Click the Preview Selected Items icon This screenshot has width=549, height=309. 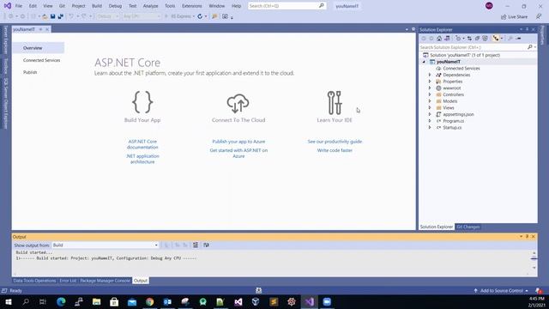click(518, 38)
